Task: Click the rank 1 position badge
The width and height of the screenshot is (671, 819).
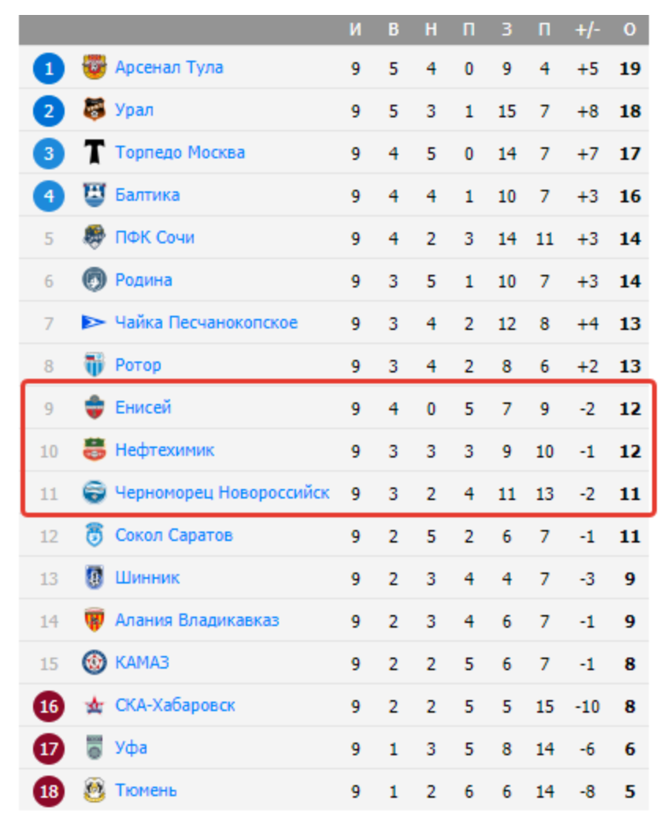Action: (x=49, y=68)
